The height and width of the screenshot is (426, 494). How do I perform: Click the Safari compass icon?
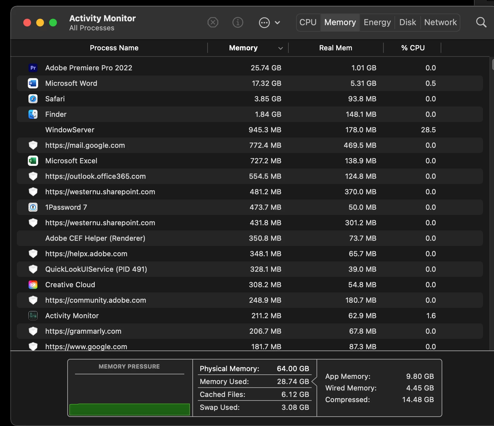[x=33, y=99]
